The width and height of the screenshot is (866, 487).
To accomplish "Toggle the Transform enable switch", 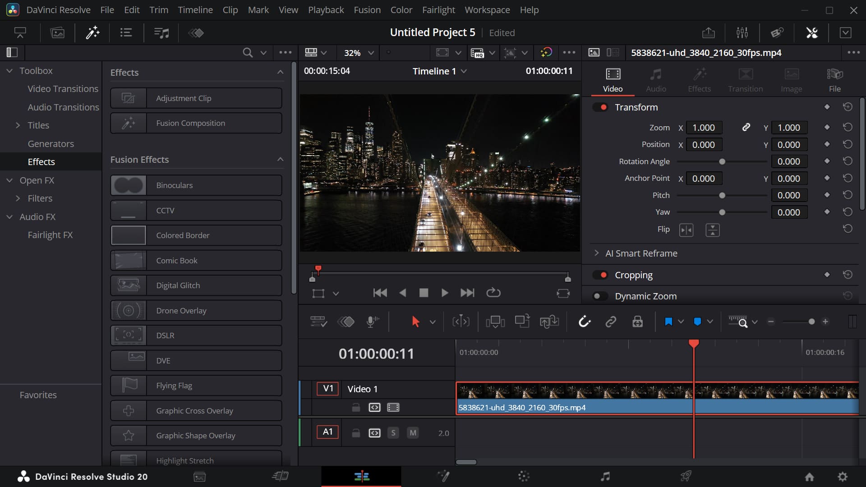I will [600, 107].
